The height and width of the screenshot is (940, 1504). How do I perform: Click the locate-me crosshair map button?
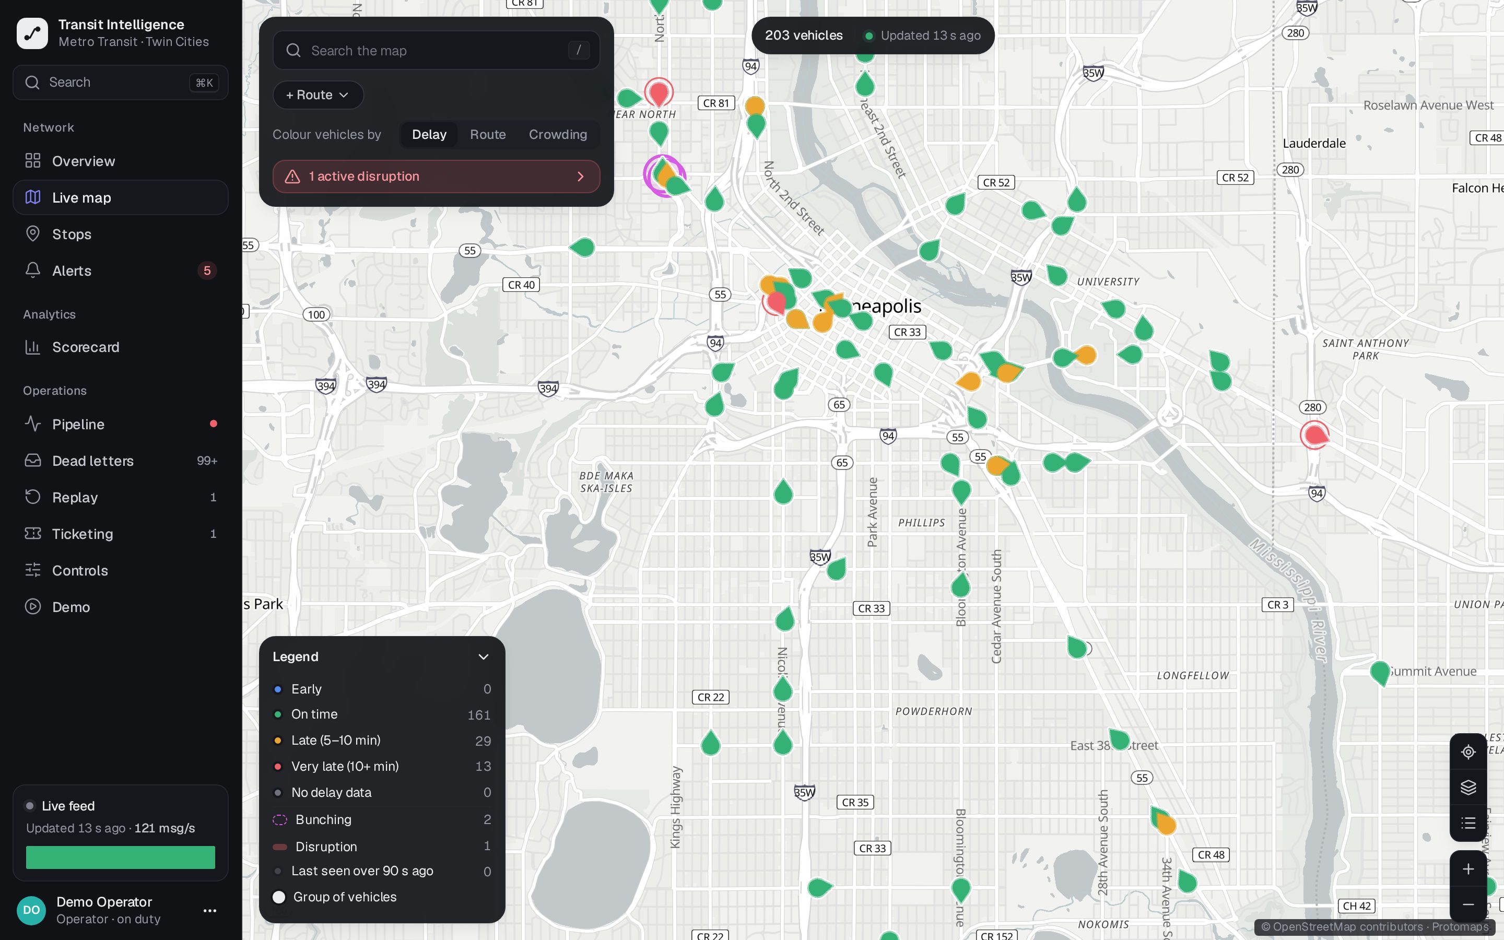(1468, 751)
